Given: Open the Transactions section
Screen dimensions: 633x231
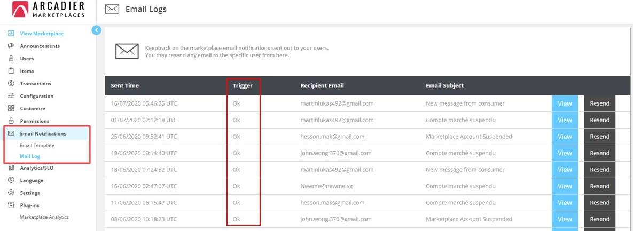Looking at the screenshot, I should (x=36, y=83).
